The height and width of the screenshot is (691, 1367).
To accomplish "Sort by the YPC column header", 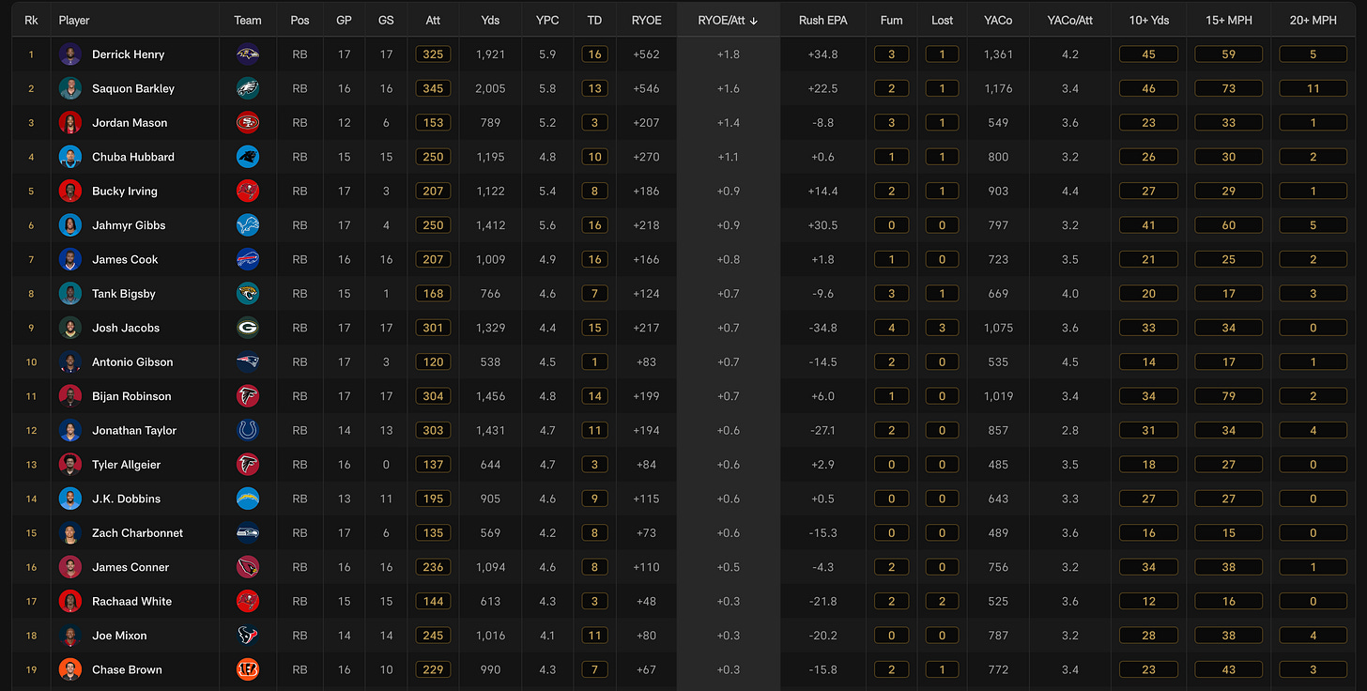I will click(547, 20).
